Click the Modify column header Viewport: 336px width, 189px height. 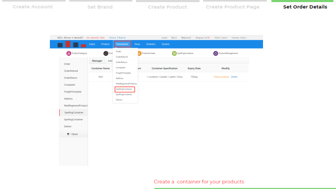tap(225, 68)
